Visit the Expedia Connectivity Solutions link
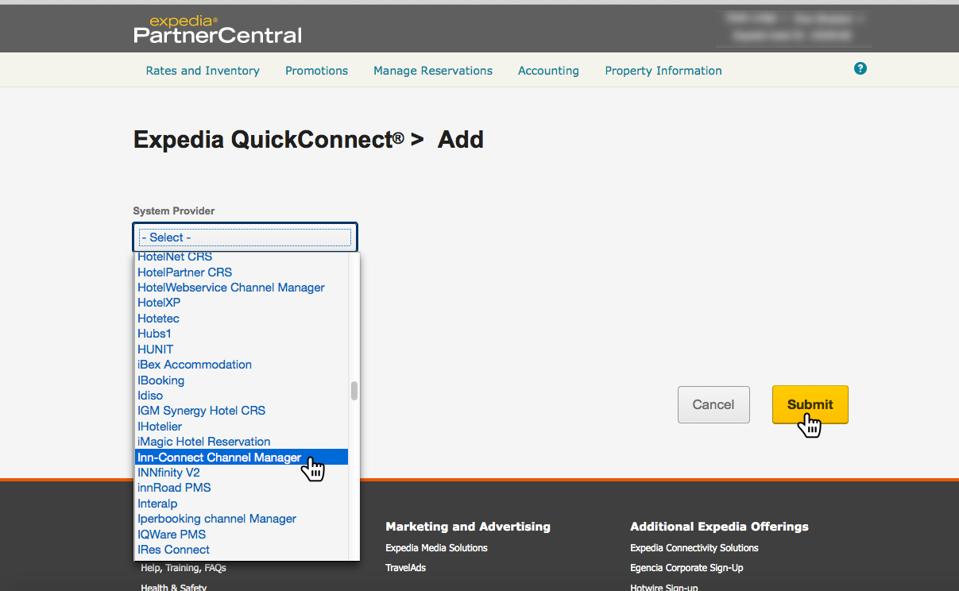The image size is (959, 591). tap(694, 548)
